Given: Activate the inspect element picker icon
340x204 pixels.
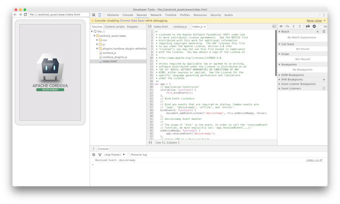Looking at the screenshot, I should click(93, 15).
